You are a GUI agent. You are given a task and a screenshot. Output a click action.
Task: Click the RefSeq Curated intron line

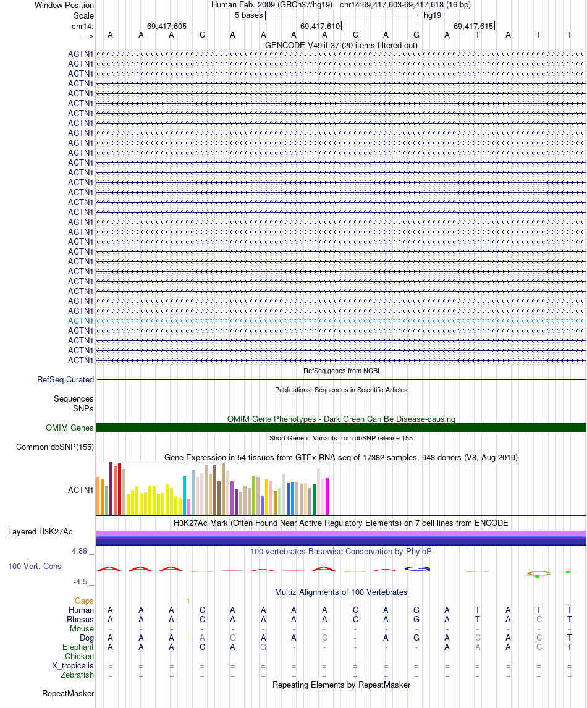(341, 380)
